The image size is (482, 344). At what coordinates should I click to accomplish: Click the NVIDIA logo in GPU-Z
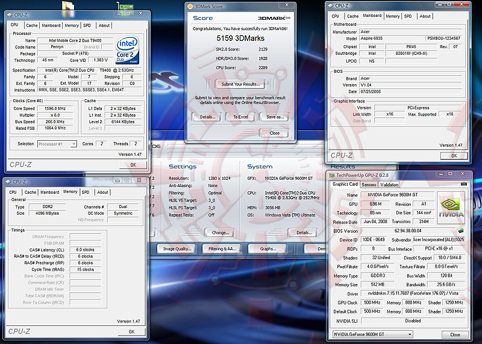451,207
